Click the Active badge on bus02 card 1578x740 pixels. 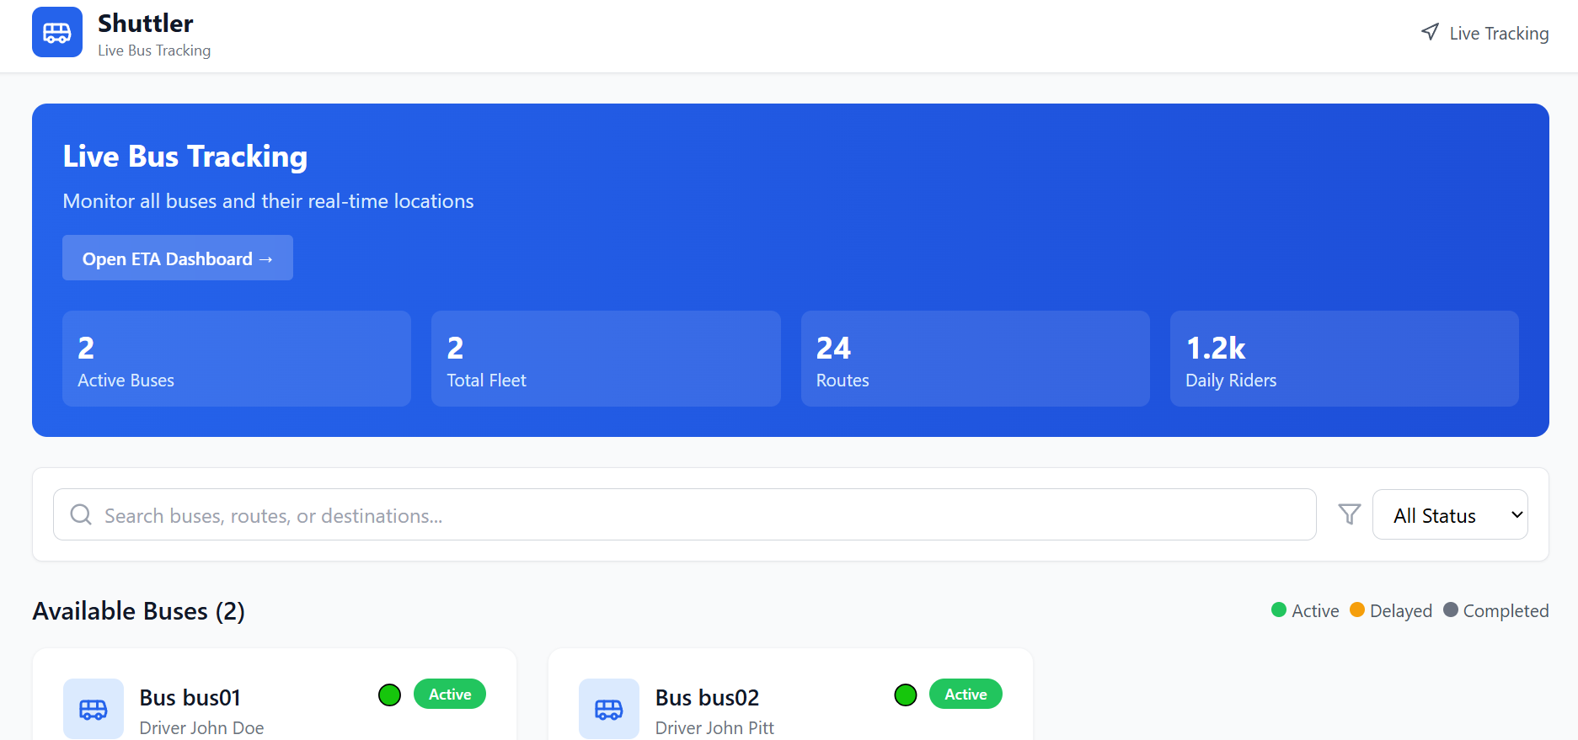pyautogui.click(x=966, y=694)
